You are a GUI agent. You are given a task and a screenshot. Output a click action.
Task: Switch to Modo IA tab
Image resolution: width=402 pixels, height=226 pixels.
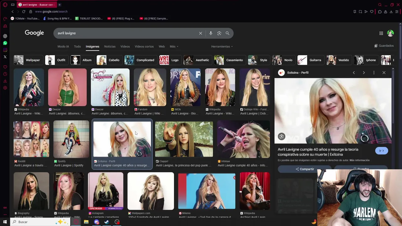63,46
